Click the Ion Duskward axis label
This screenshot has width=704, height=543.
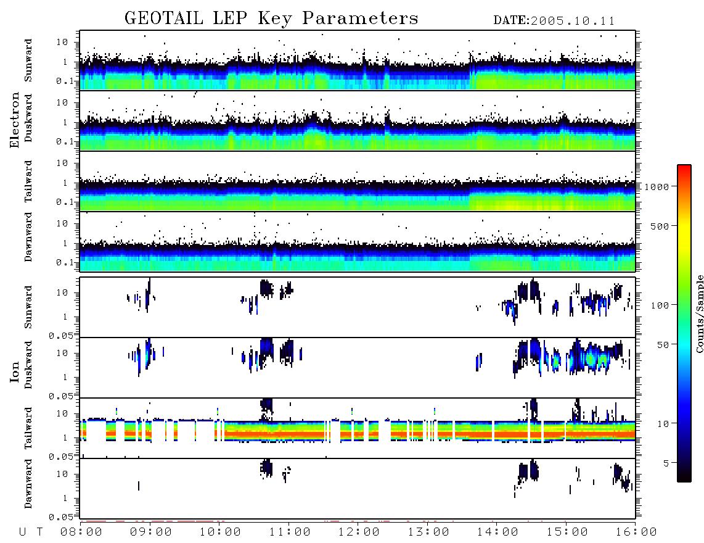(x=28, y=365)
